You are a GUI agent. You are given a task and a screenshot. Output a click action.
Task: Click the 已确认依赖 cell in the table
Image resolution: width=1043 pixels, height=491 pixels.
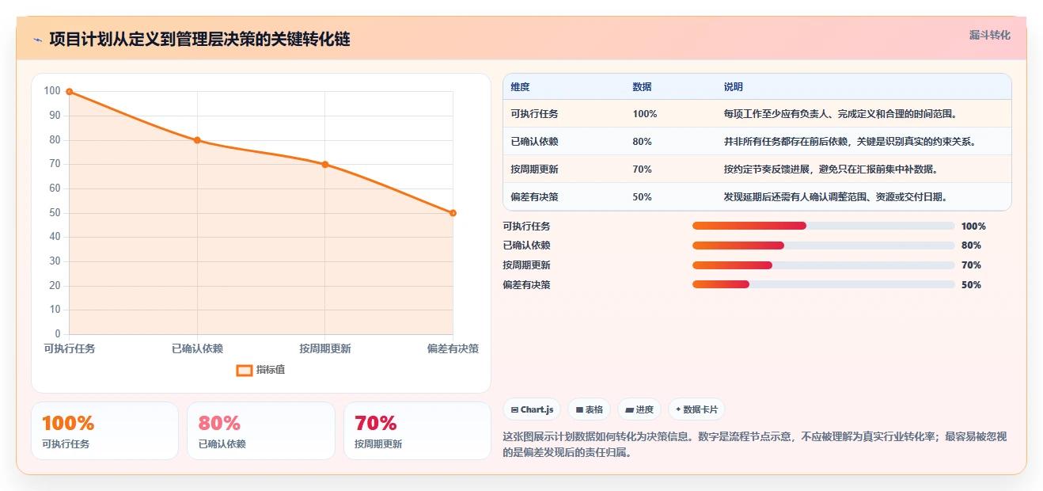[534, 142]
